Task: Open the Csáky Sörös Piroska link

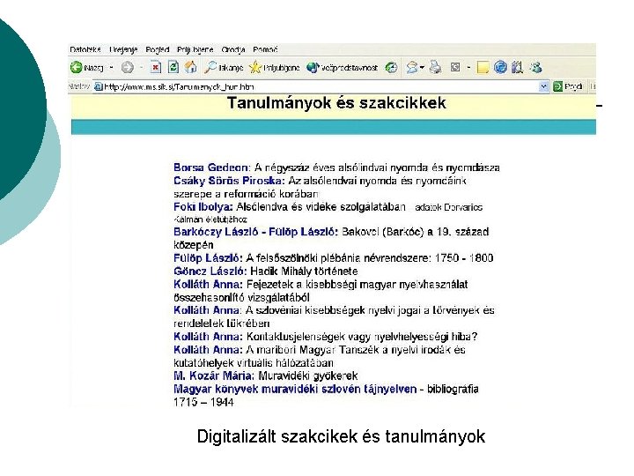Action: (x=229, y=181)
